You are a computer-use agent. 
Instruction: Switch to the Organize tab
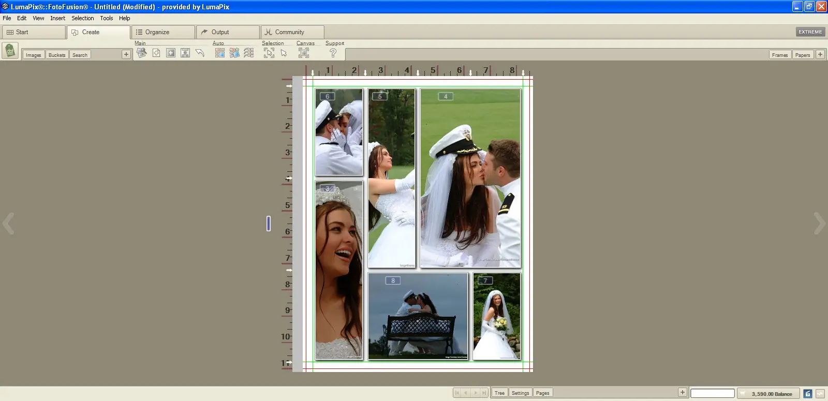click(x=164, y=32)
